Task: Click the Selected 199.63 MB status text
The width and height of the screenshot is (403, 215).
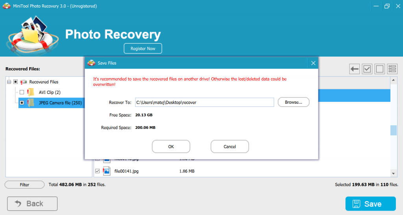Action: [366, 184]
